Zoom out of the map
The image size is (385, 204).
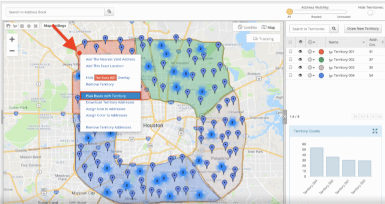pyautogui.click(x=12, y=50)
